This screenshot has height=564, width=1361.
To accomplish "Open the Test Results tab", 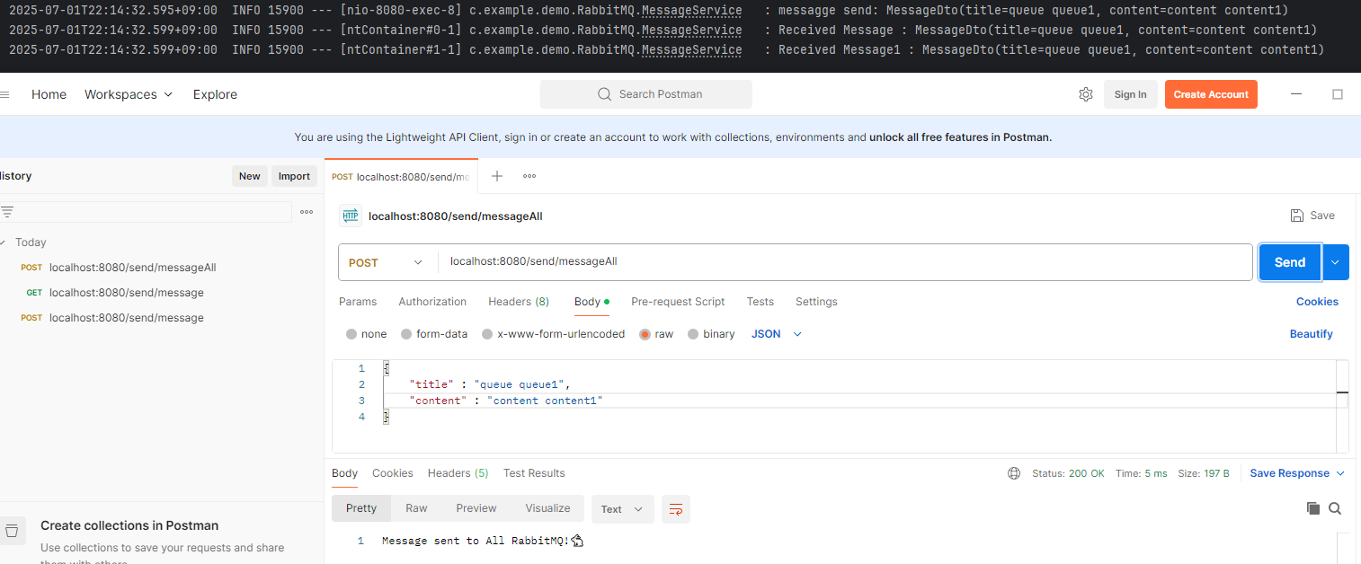I will [534, 473].
